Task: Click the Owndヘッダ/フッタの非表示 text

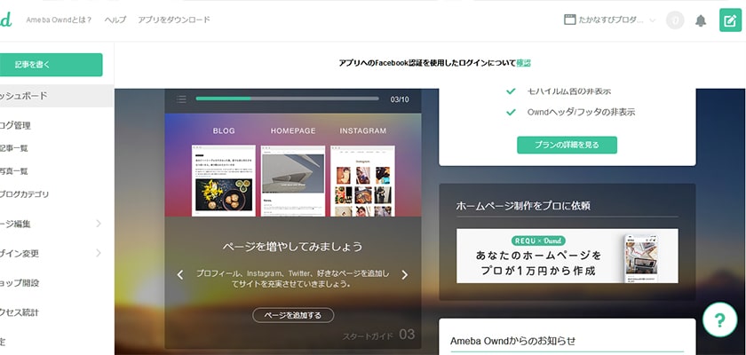Action: [581, 112]
